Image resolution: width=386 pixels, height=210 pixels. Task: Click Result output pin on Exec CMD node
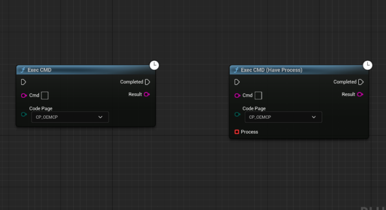(x=147, y=94)
